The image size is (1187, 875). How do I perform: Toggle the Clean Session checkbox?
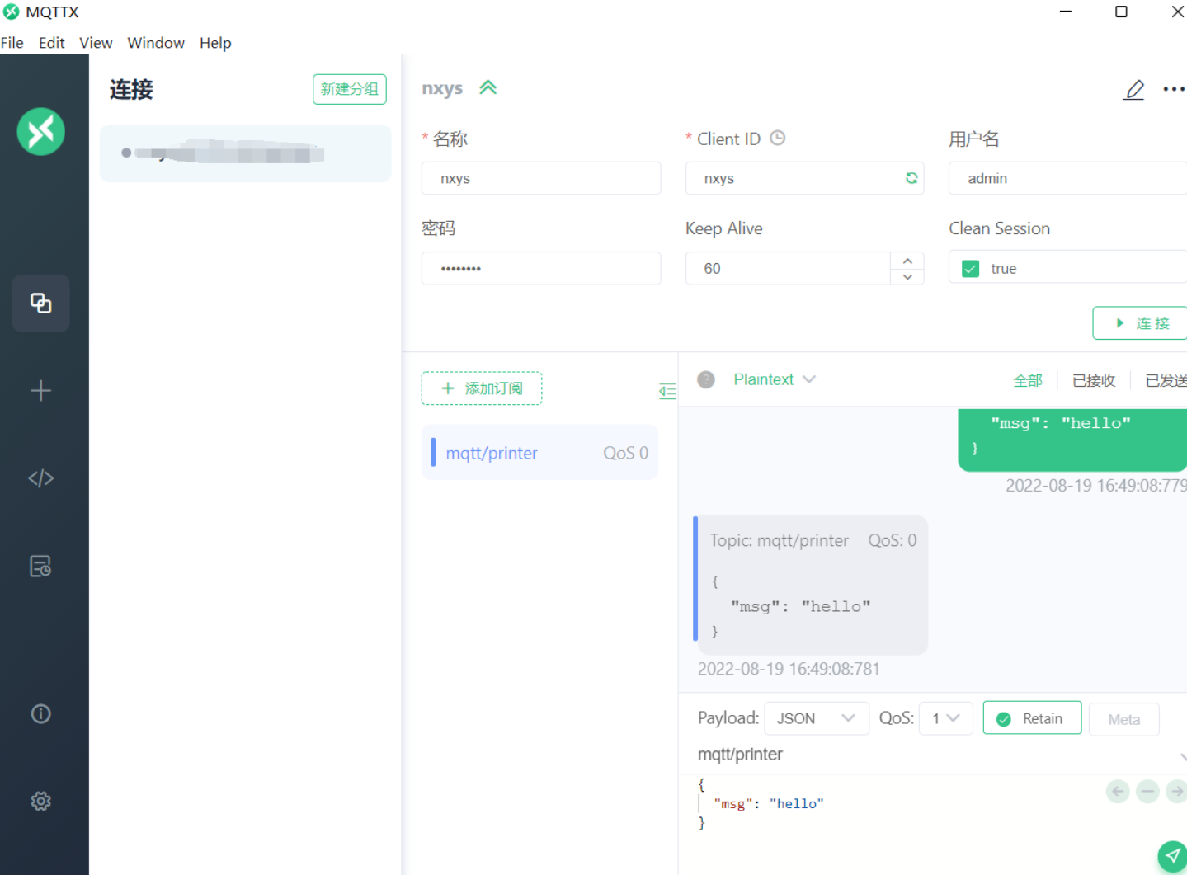[970, 267]
